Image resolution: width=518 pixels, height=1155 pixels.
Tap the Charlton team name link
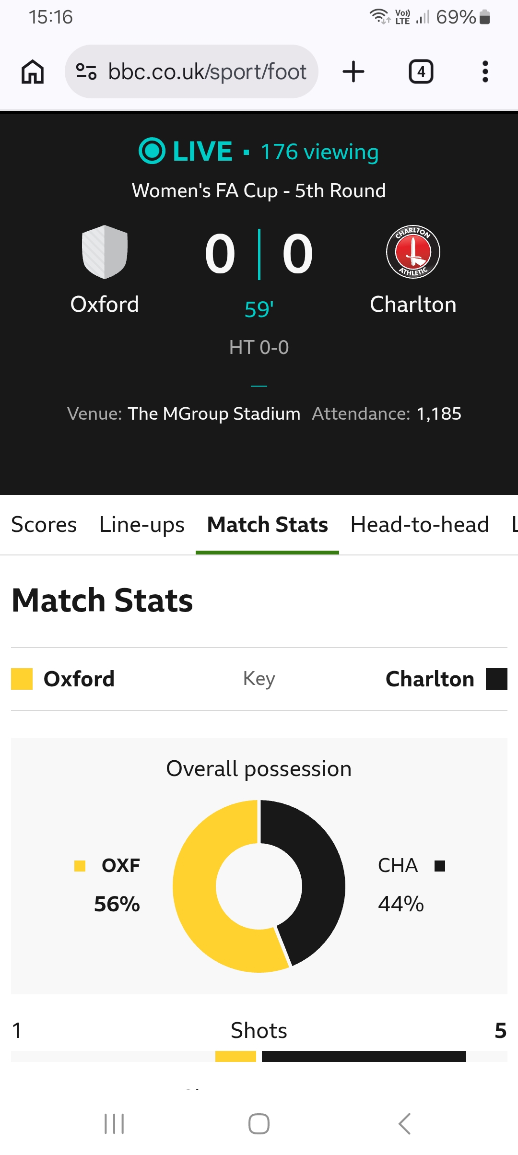click(x=413, y=305)
